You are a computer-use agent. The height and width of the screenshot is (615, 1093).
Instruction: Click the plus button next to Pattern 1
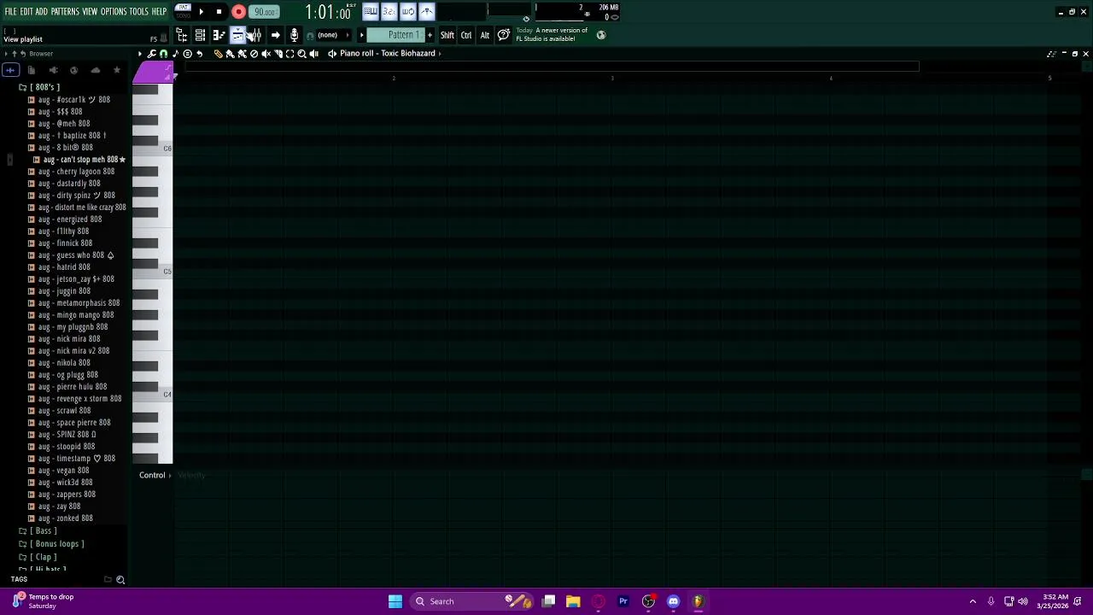430,35
